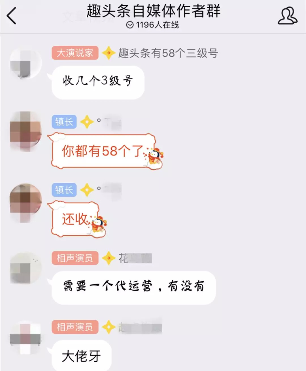The width and height of the screenshot is (306, 371).
Task: Tap the 大佬牙 message bubble
Action: [81, 355]
